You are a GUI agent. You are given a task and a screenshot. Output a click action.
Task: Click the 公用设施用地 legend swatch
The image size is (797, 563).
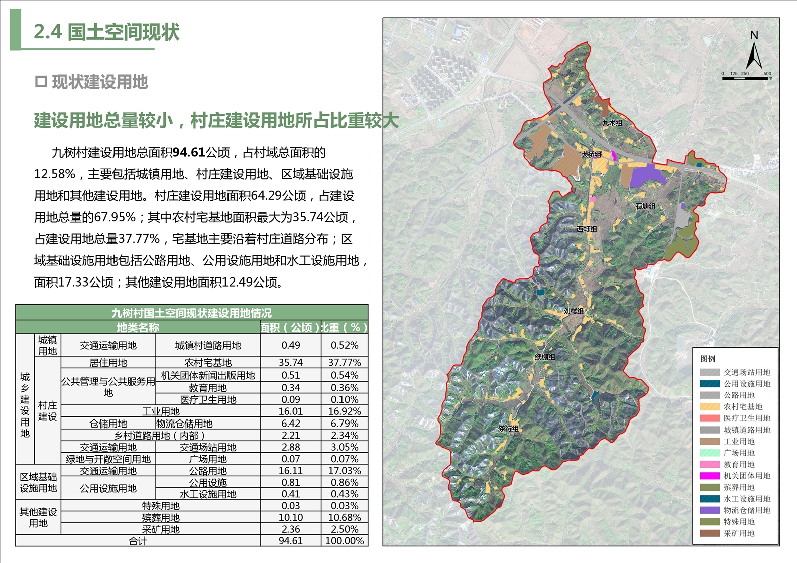point(710,384)
